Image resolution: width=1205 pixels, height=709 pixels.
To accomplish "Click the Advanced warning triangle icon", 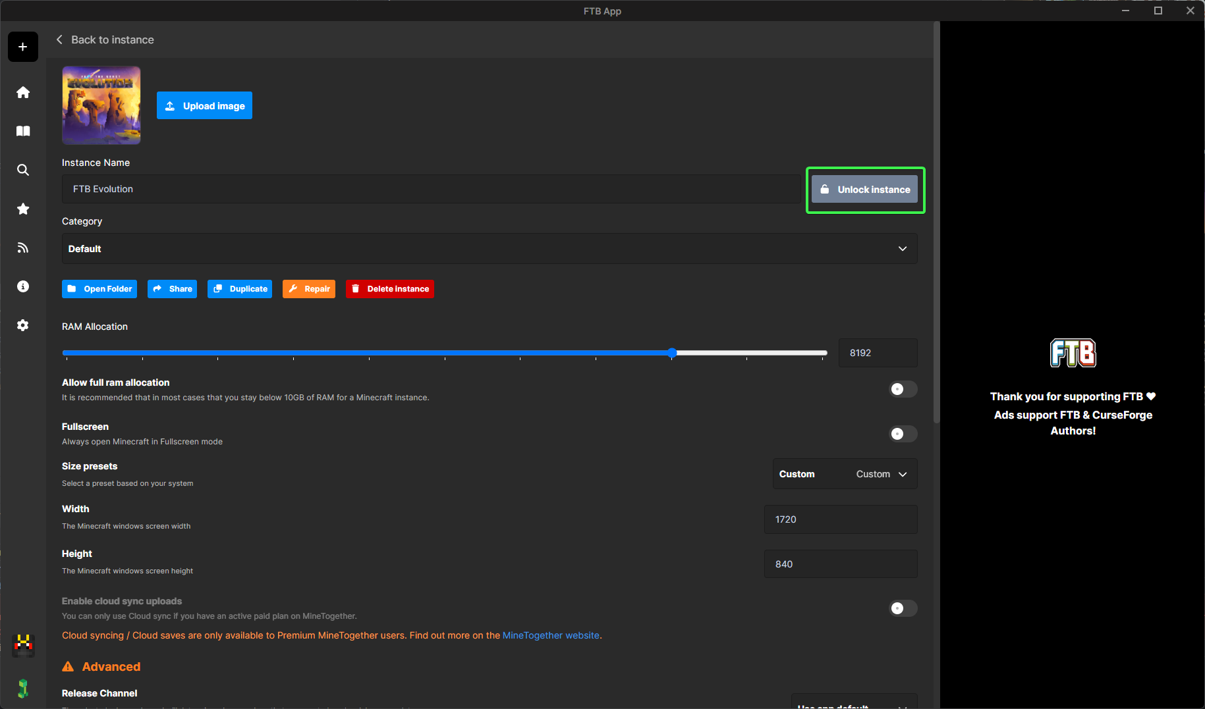I will tap(68, 667).
